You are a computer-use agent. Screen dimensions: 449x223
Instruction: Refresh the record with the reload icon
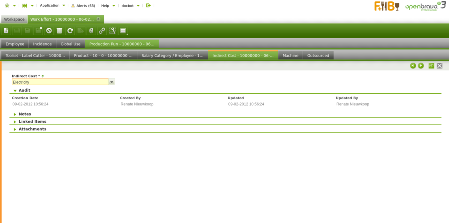pos(70,31)
